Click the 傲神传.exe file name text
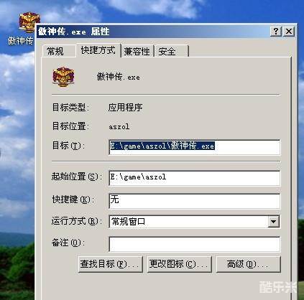The height and width of the screenshot is (300, 304). [119, 77]
